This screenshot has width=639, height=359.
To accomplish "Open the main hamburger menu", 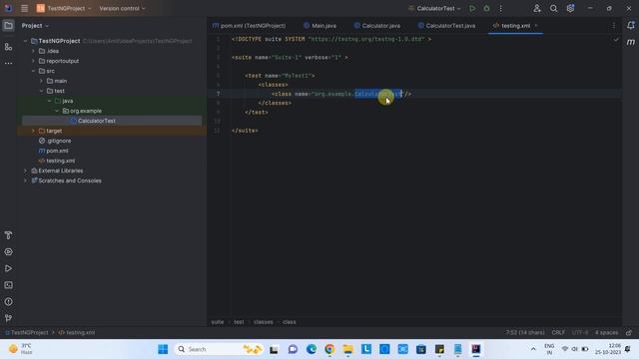I will click(24, 8).
